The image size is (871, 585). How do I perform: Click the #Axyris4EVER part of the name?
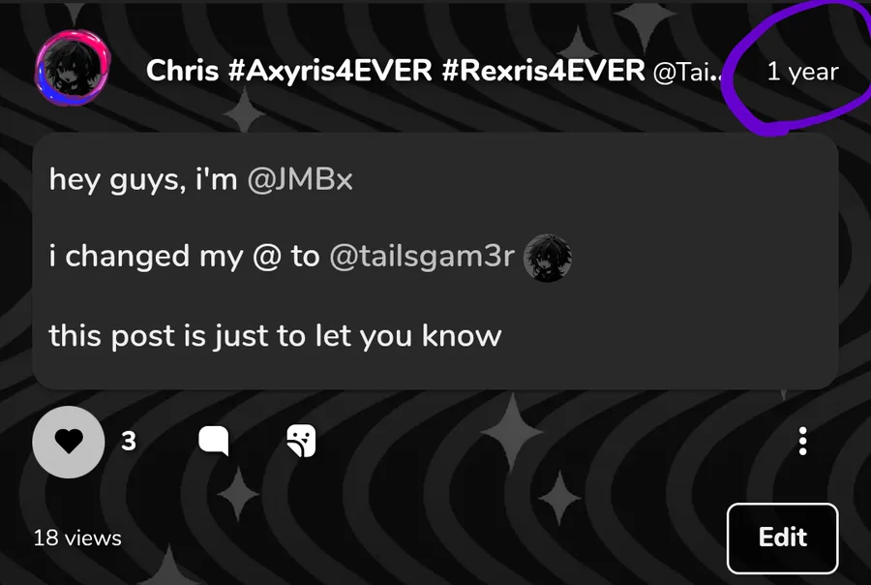click(330, 71)
